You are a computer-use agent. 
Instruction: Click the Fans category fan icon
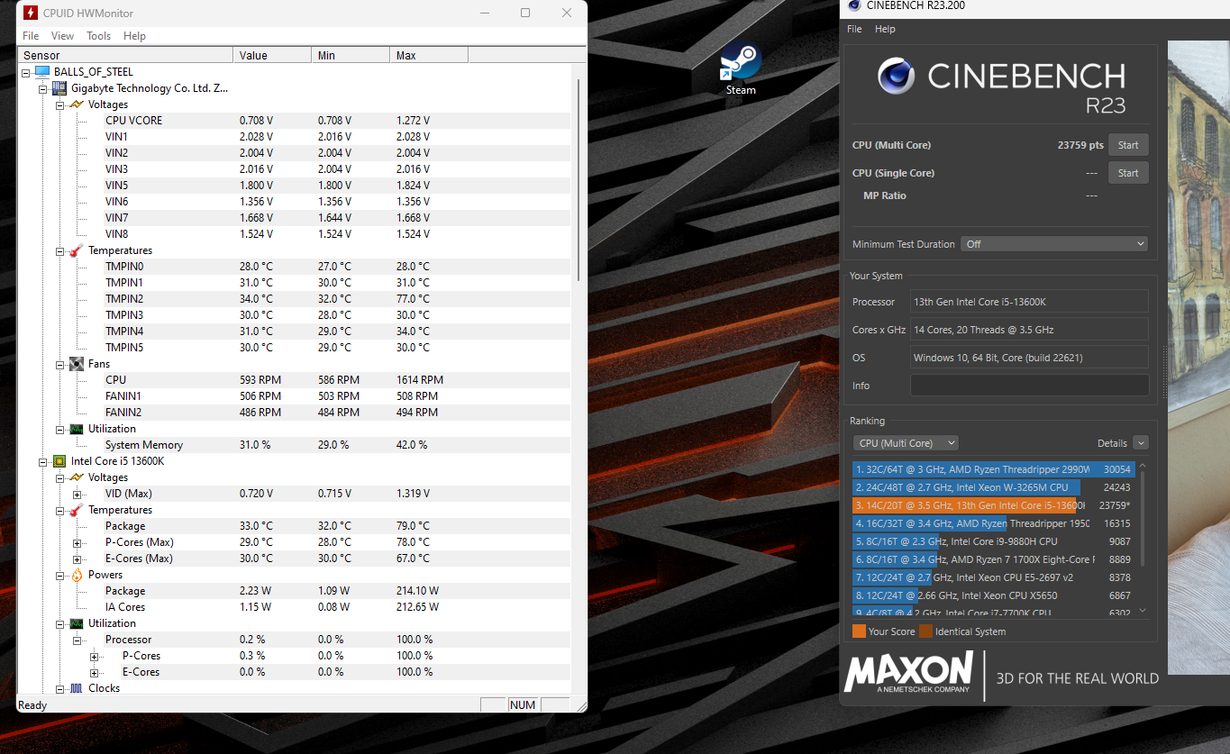point(77,364)
